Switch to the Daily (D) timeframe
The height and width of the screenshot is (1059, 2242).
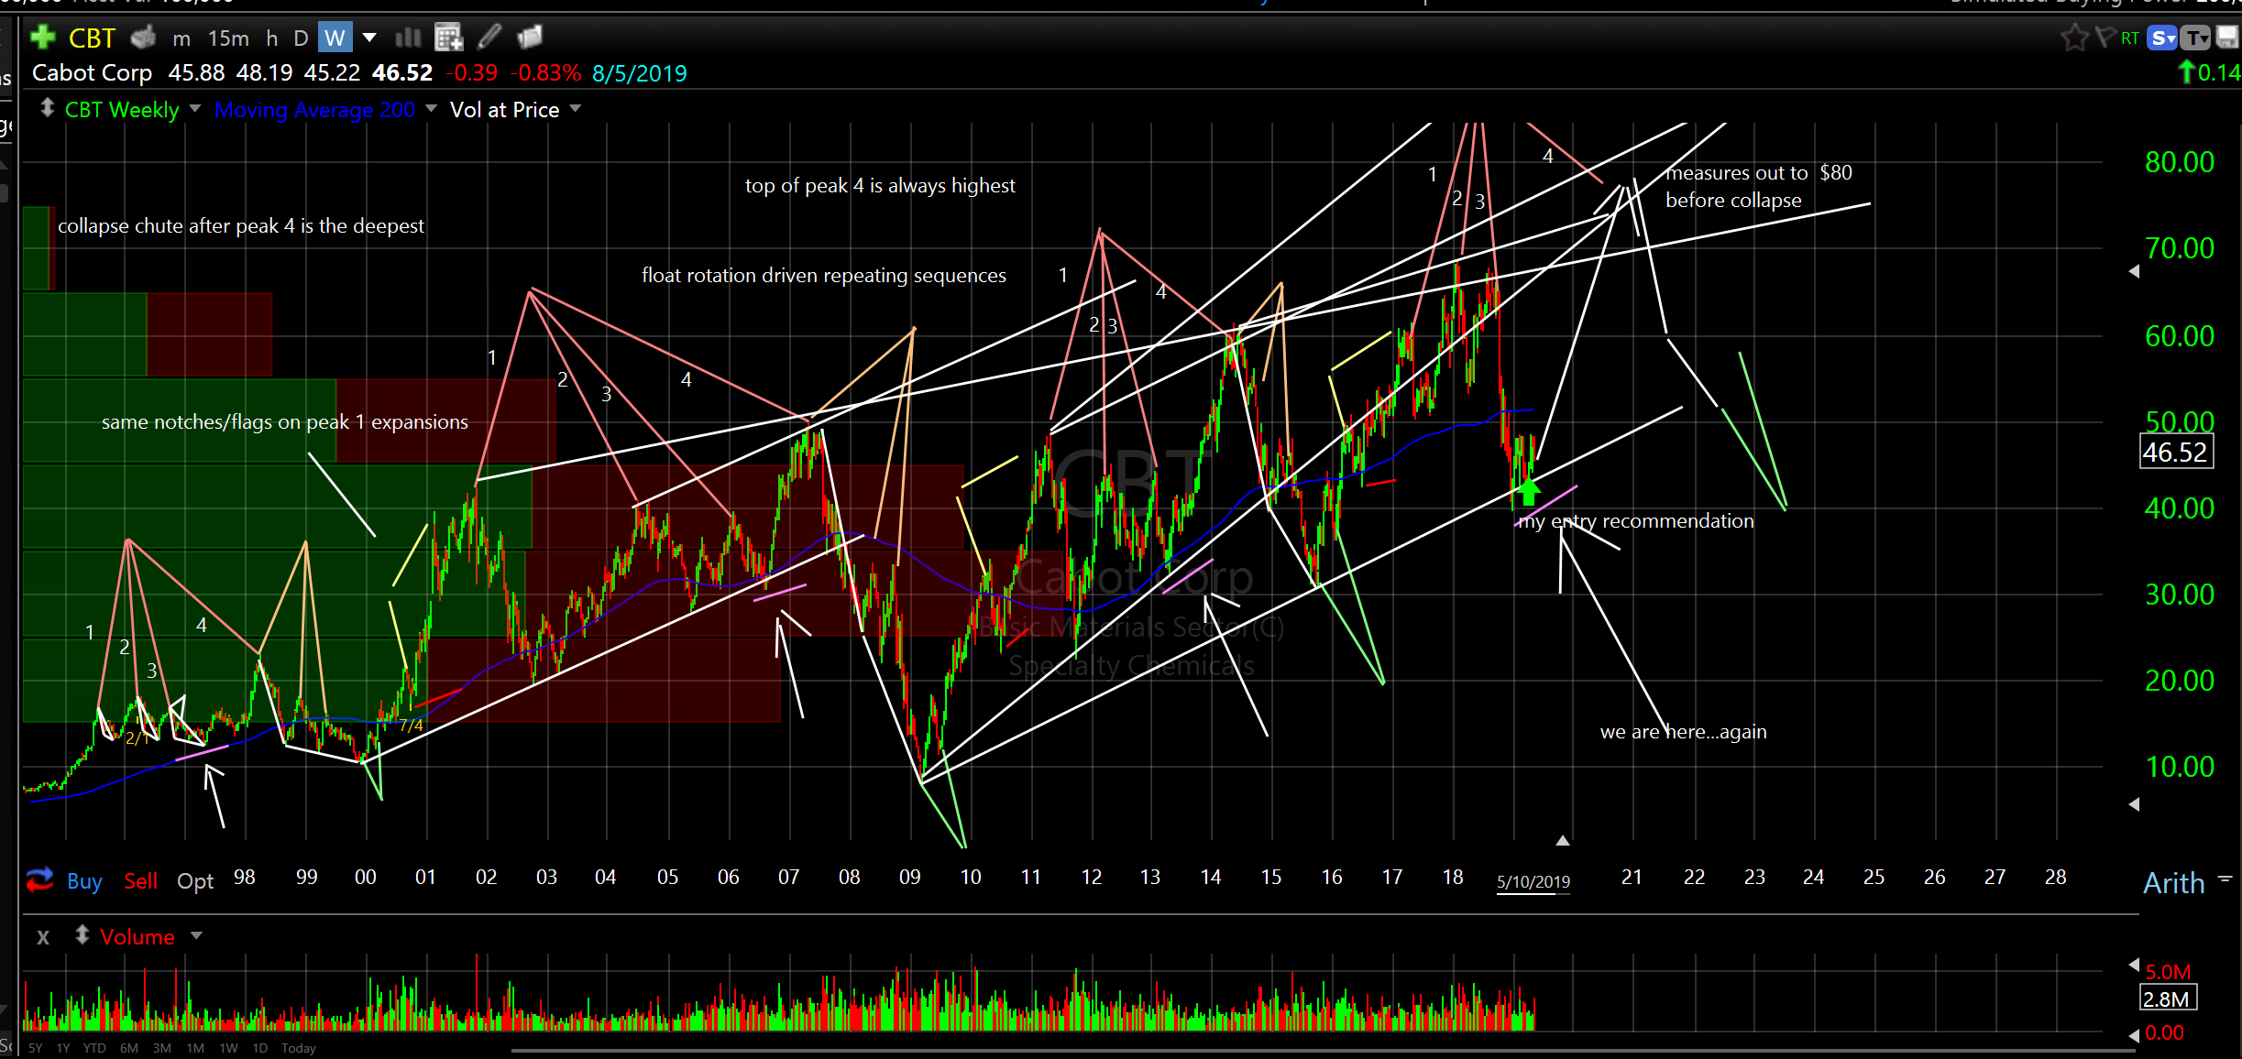301,38
